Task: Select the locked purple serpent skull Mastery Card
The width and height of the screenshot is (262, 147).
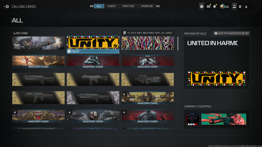Action: [38, 116]
